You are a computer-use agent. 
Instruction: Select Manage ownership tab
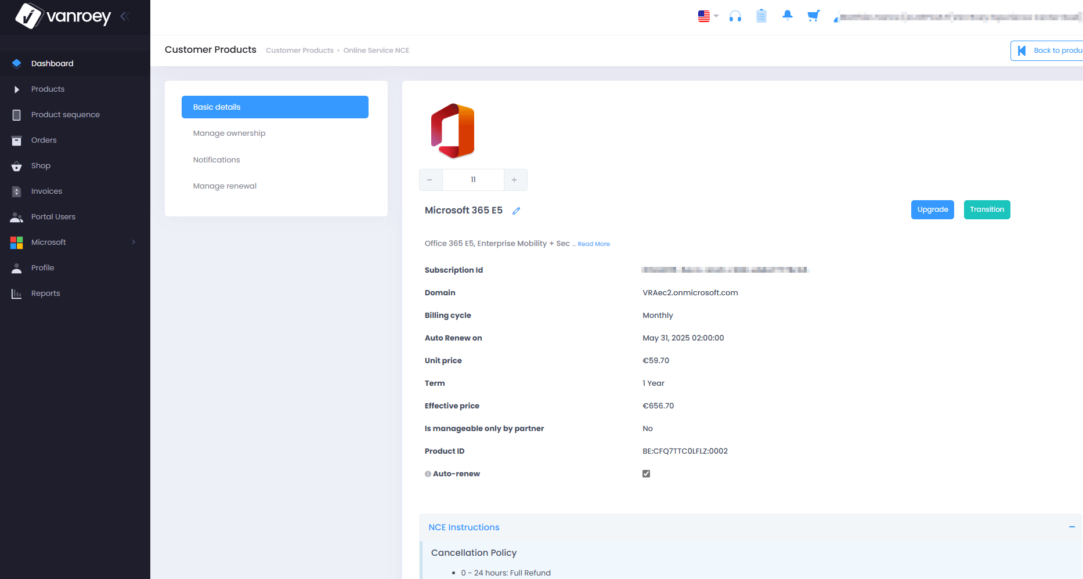275,133
